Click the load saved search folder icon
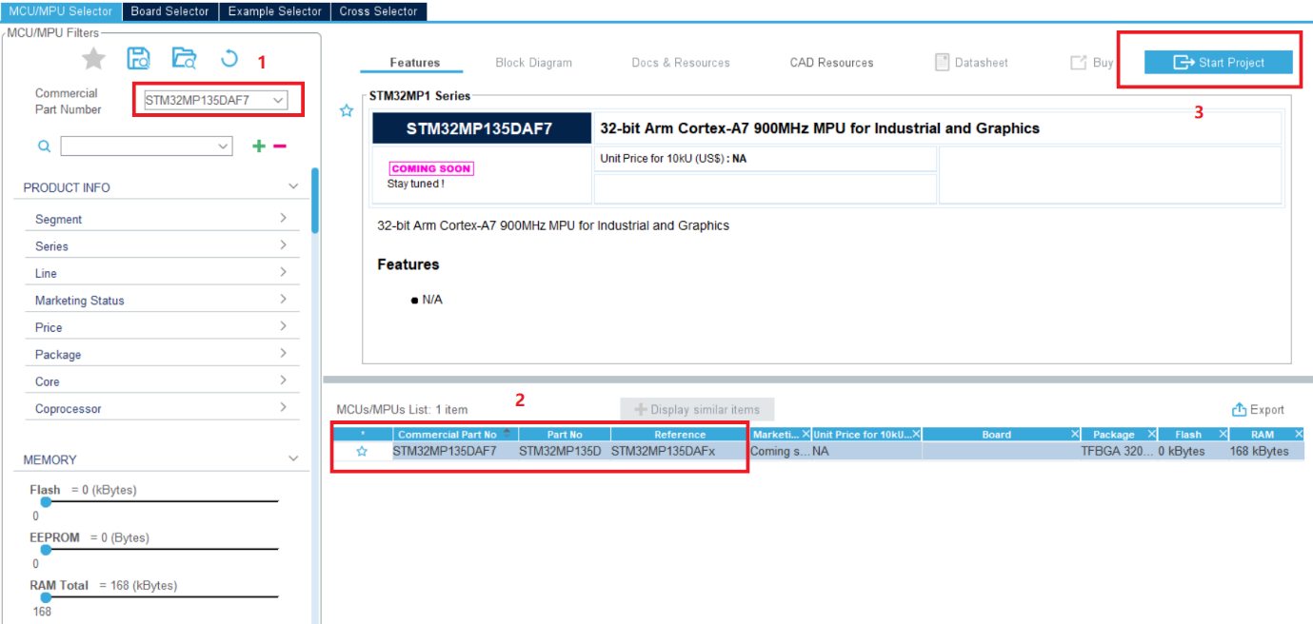Image resolution: width=1313 pixels, height=624 pixels. point(184,59)
